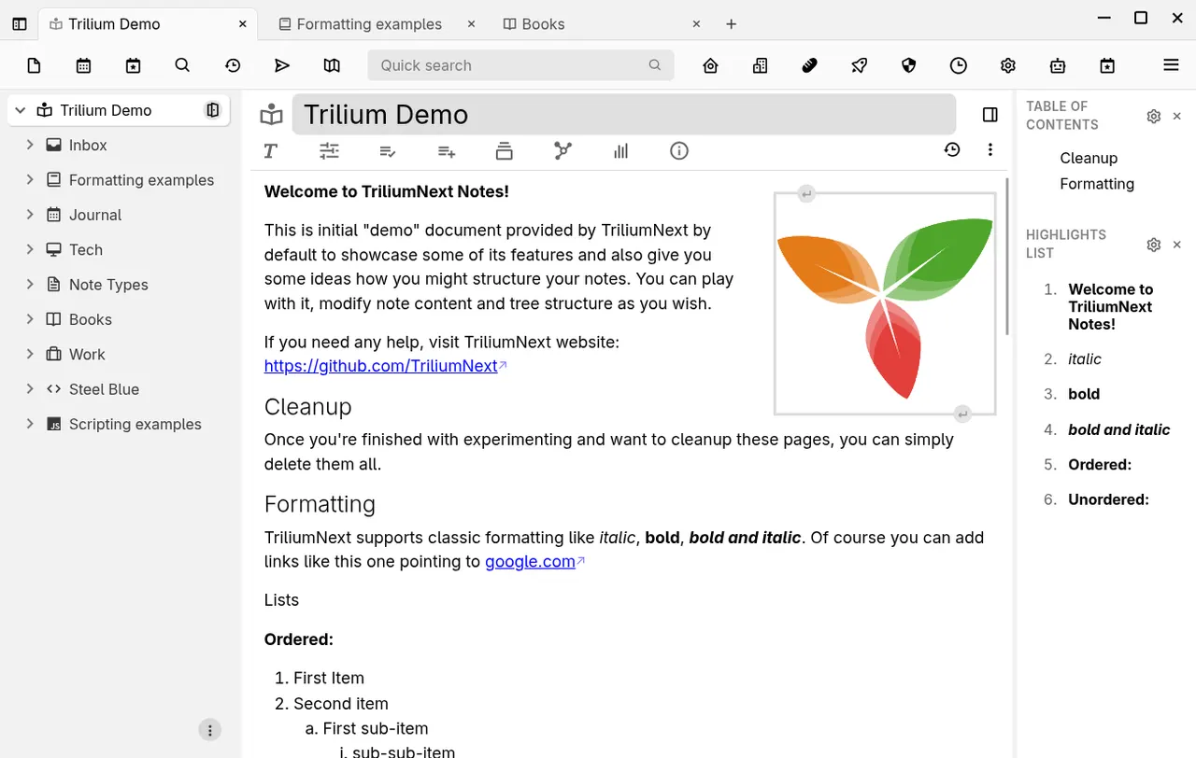Screen dimensions: 1196x758
Task: Close the Formatting examples tab
Action: 471,24
